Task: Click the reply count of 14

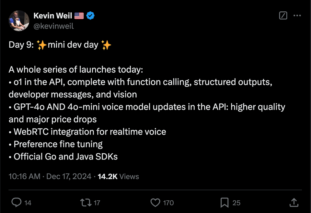Action: (x=28, y=203)
